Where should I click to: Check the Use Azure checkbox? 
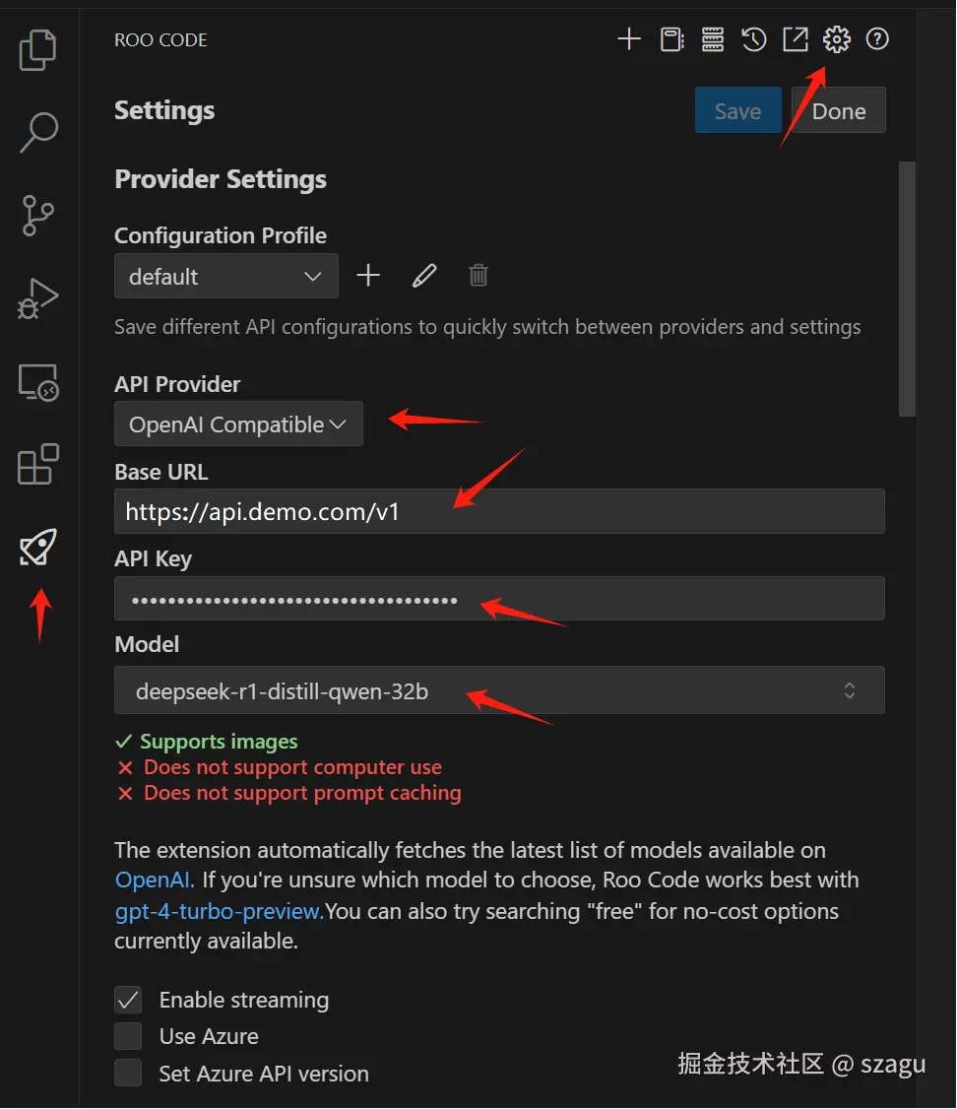click(128, 1036)
